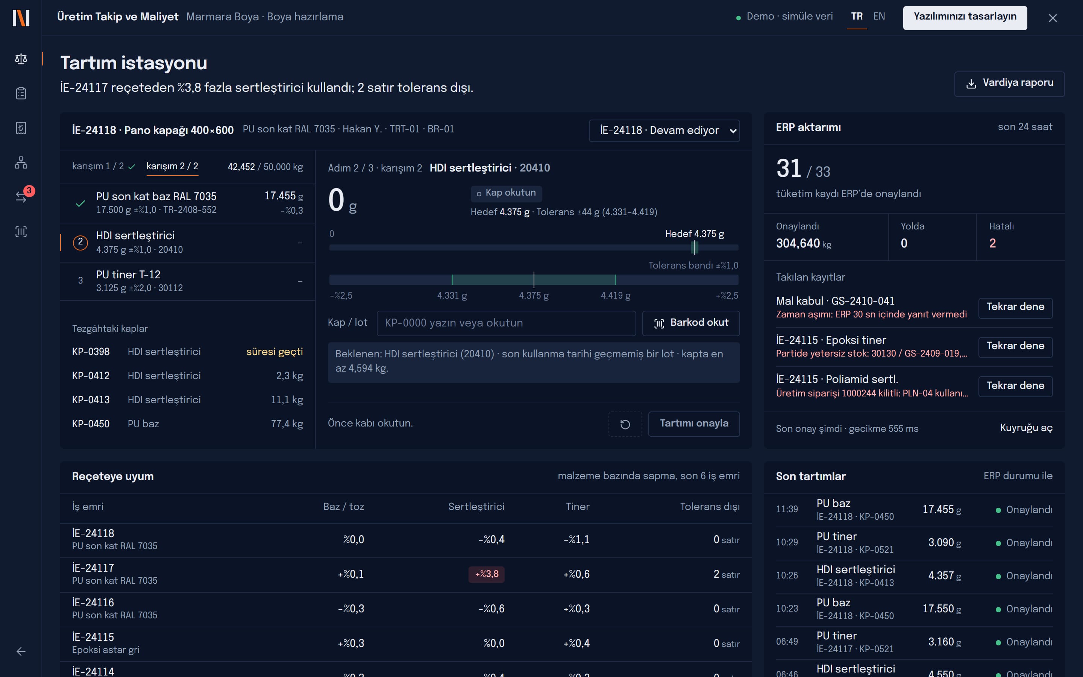Viewport: 1083px width, 677px height.
Task: Select container KP-0412 row
Action: pyautogui.click(x=188, y=376)
